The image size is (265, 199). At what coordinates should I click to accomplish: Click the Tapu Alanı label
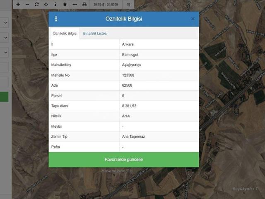coord(60,106)
